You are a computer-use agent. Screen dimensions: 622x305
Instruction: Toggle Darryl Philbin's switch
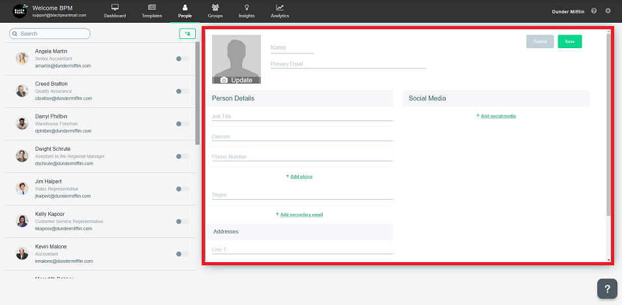[182, 124]
